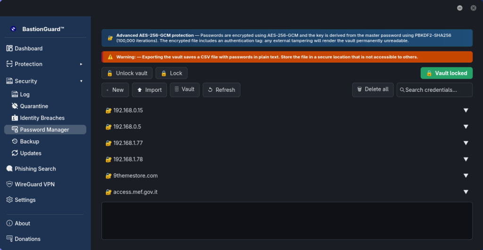The height and width of the screenshot is (250, 483).
Task: Minimize the BastionGuard window
Action: tap(459, 8)
